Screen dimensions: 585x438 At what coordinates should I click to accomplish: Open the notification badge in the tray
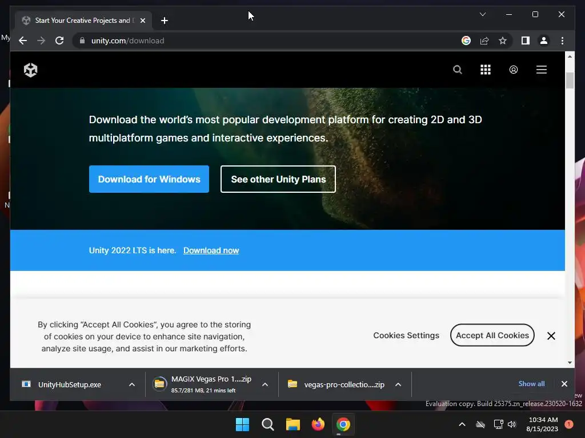click(x=569, y=424)
